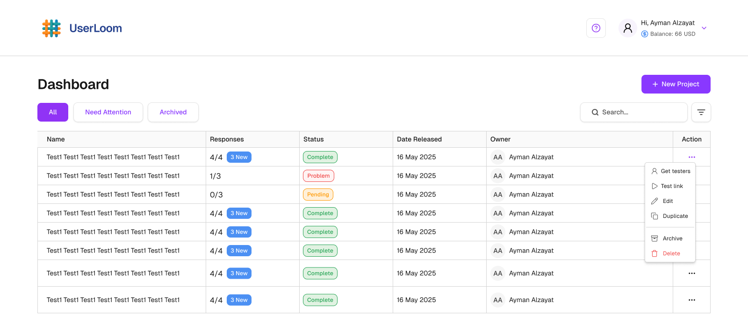Viewport: 748px width, 332px height.
Task: Click the Date Released column header
Action: tap(419, 139)
